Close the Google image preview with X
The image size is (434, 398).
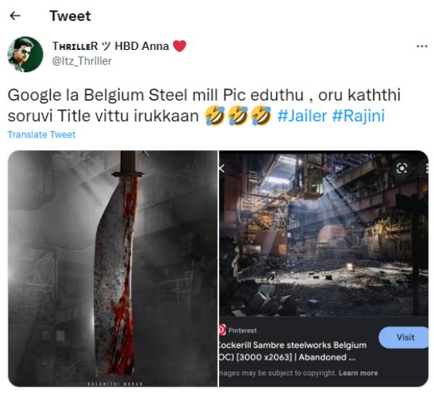[x=222, y=168]
